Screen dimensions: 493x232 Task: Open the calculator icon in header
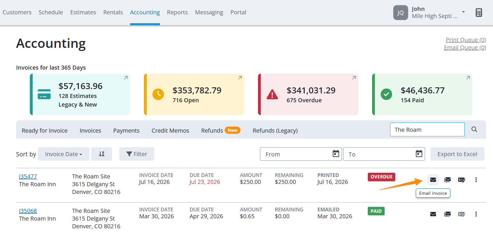point(479,13)
